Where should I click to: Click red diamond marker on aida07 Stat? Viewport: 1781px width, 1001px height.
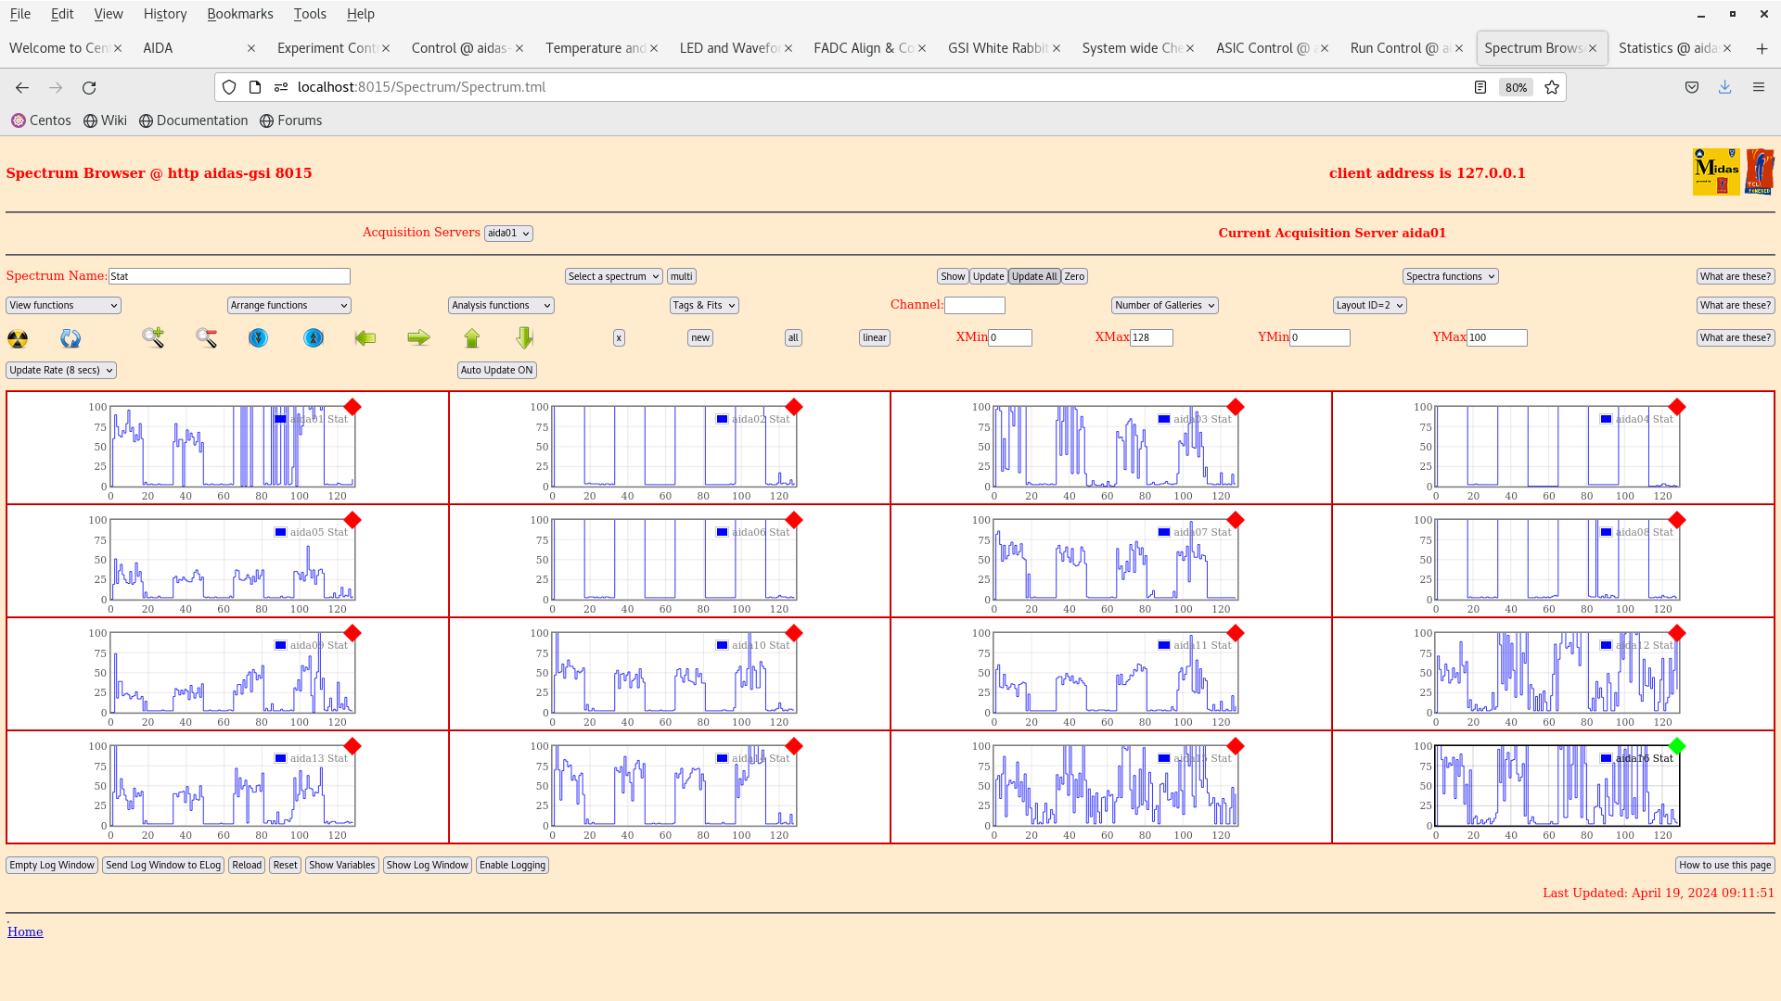[1236, 520]
